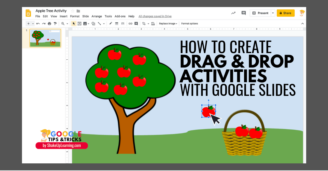328x171 pixels.
Task: Select the Paint format tool
Action: click(55, 23)
